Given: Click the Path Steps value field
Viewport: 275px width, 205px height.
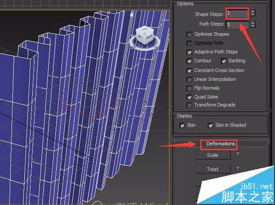Looking at the screenshot, I should click(x=238, y=24).
